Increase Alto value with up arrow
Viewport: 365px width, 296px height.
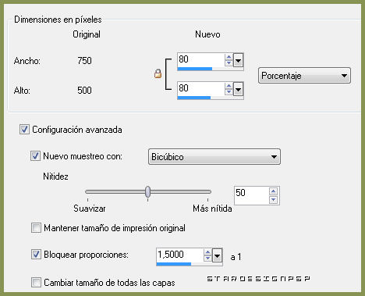[229, 86]
